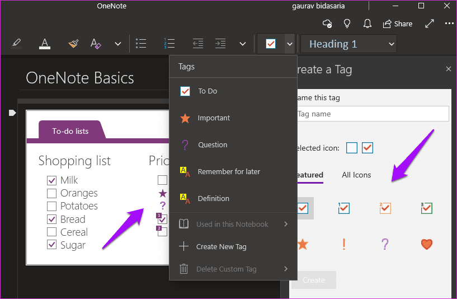
Task: Enter full screen mode arrow icon
Action: tap(430, 24)
